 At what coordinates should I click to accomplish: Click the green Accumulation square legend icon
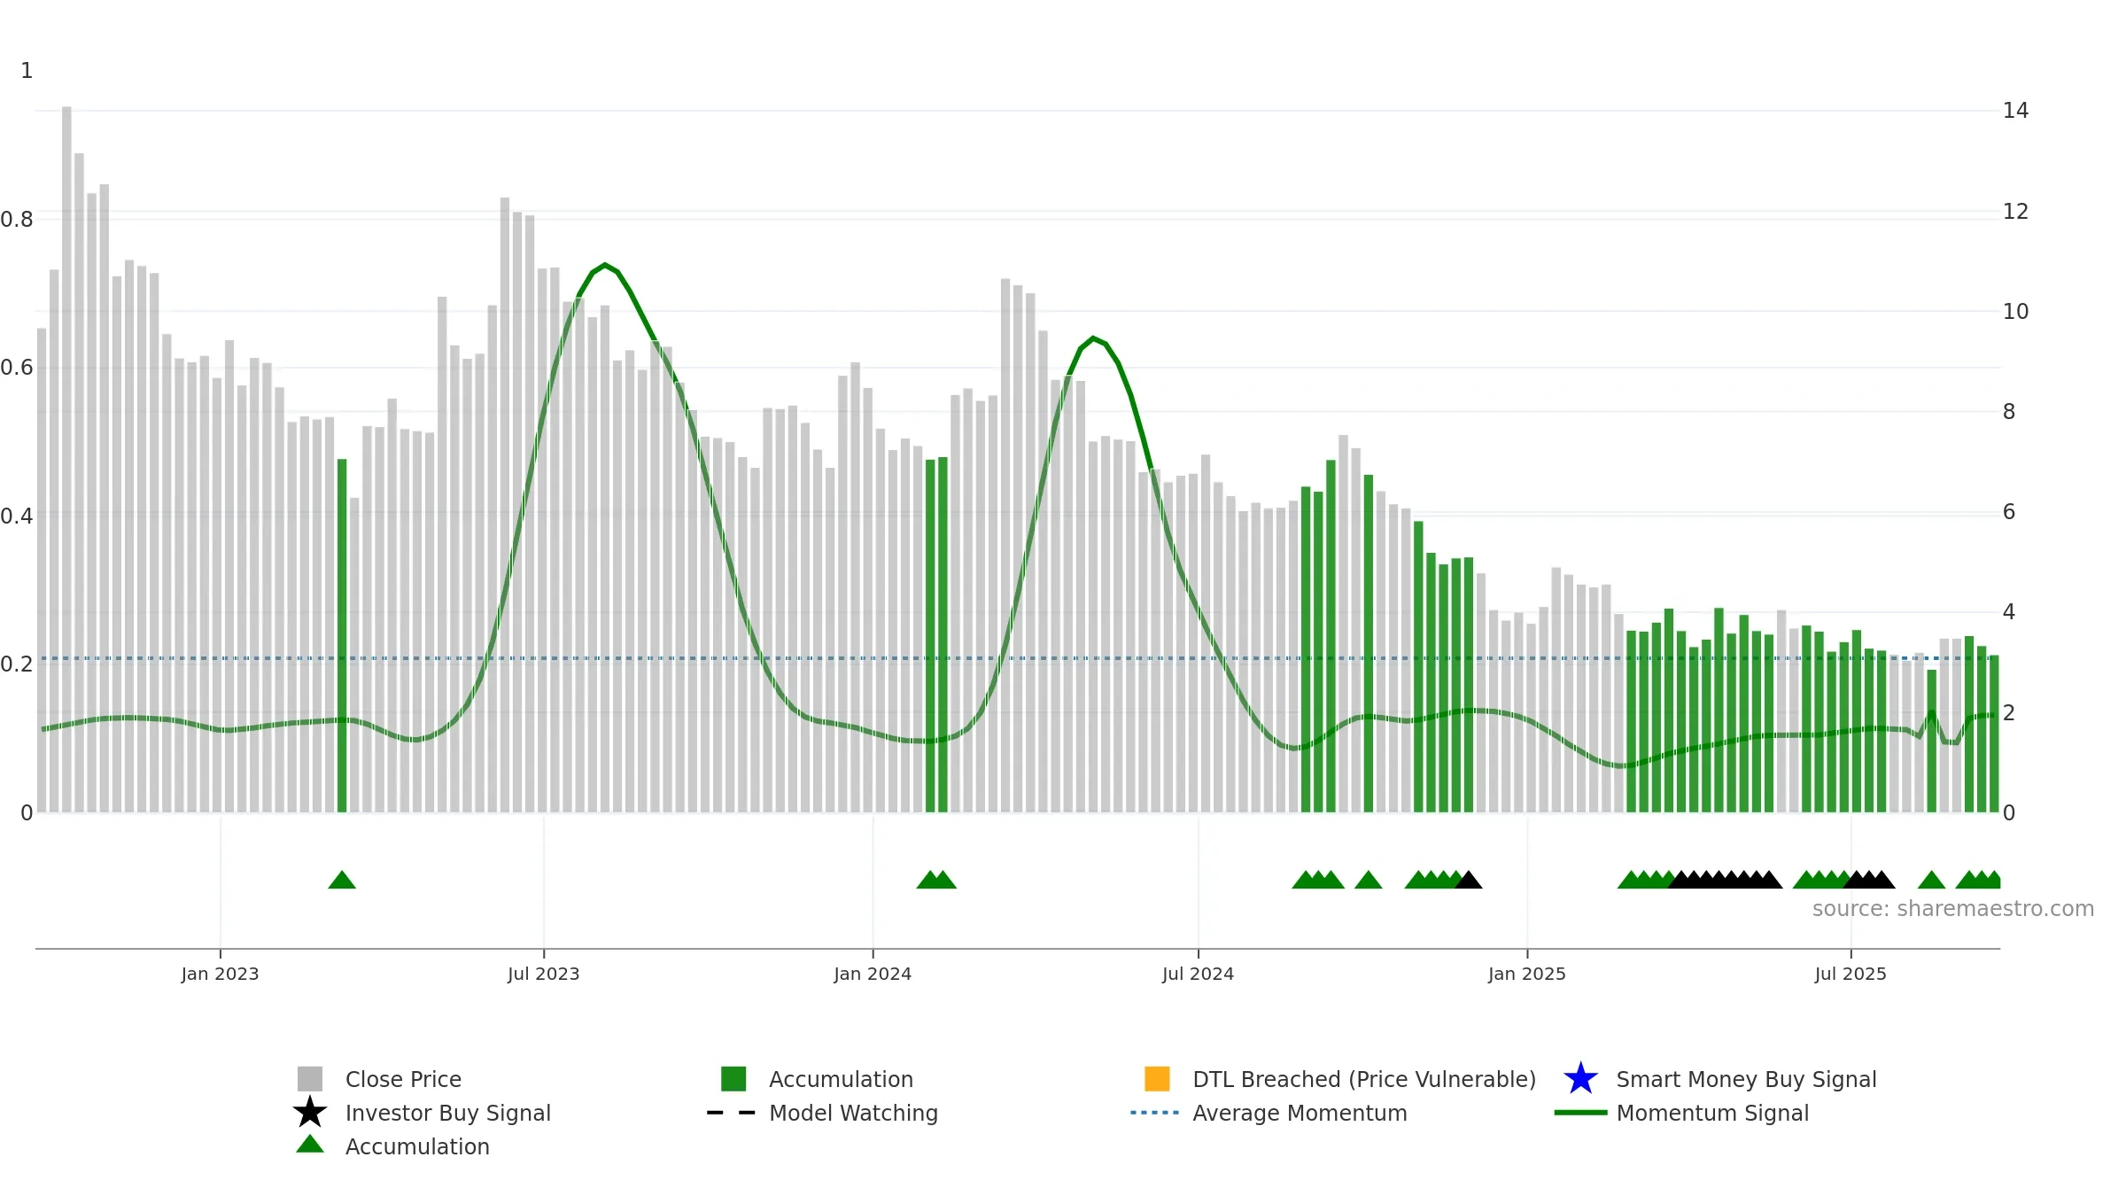pos(733,1078)
